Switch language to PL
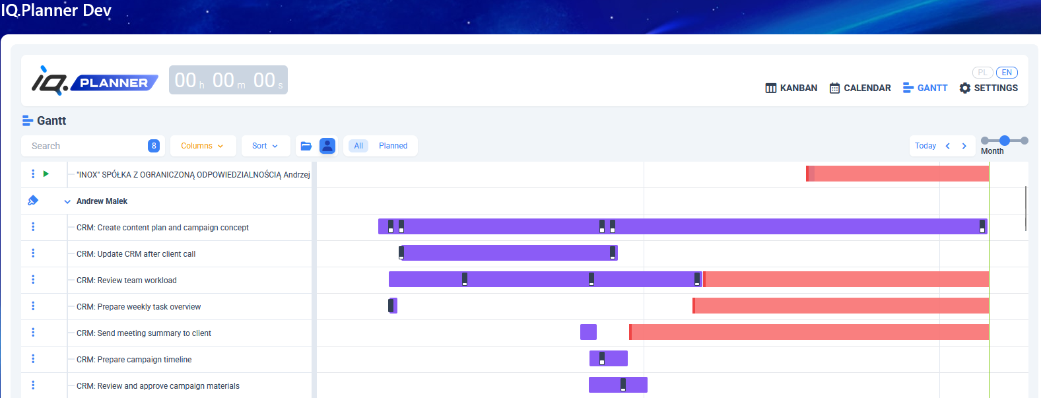Screen dimensions: 1041x398 [x=982, y=73]
